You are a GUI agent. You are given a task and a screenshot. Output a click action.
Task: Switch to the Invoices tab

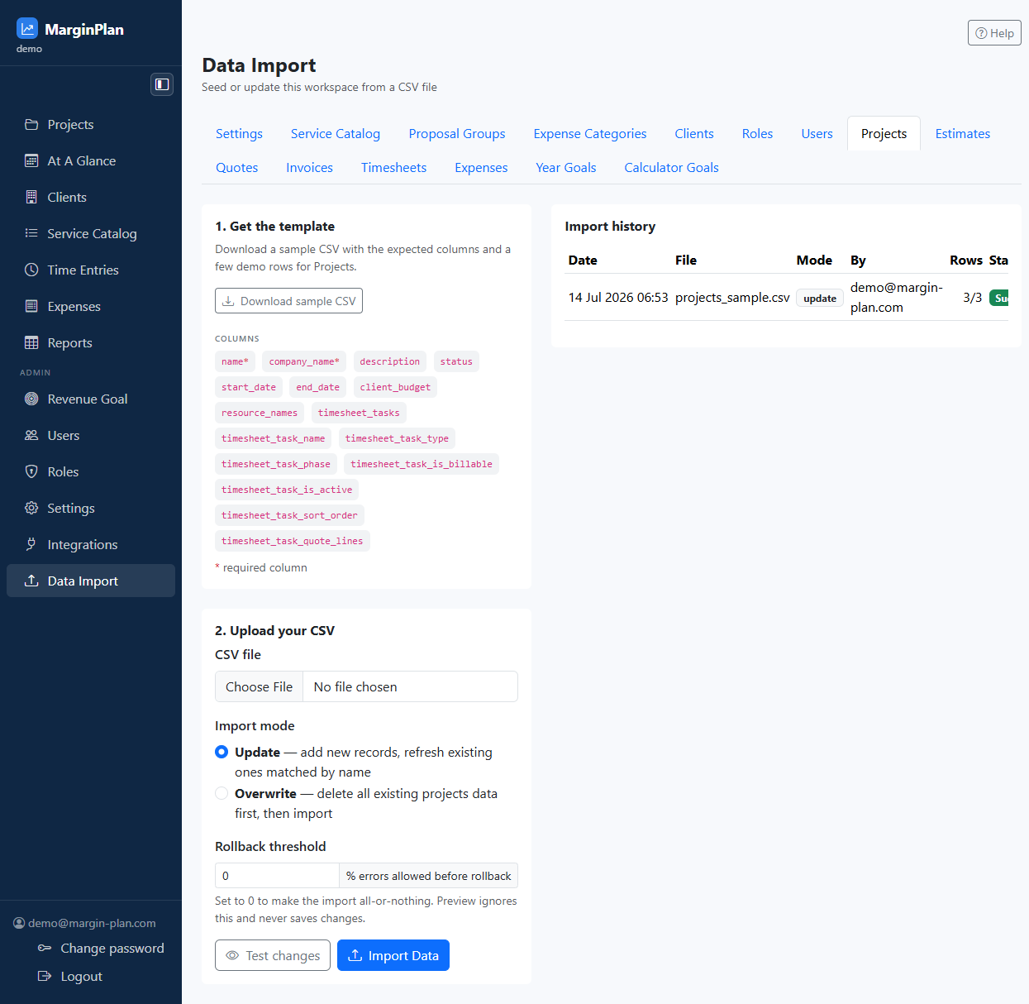pos(309,167)
